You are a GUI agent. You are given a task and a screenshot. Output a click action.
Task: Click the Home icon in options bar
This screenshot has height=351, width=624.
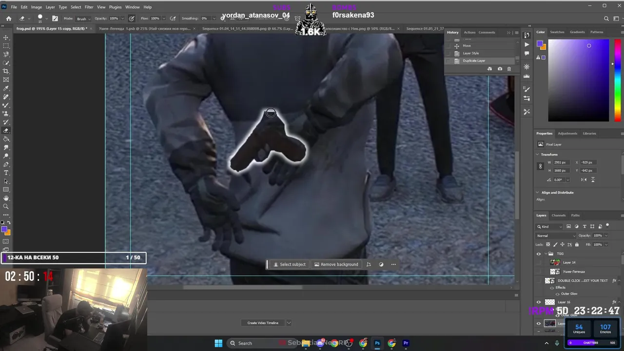coord(9,19)
